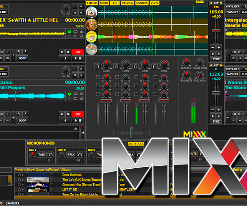Image resolution: width=247 pixels, height=206 pixels.
Task: Eject the track from 'WITH A LITTLE HEL' deck
Action: pos(81,32)
